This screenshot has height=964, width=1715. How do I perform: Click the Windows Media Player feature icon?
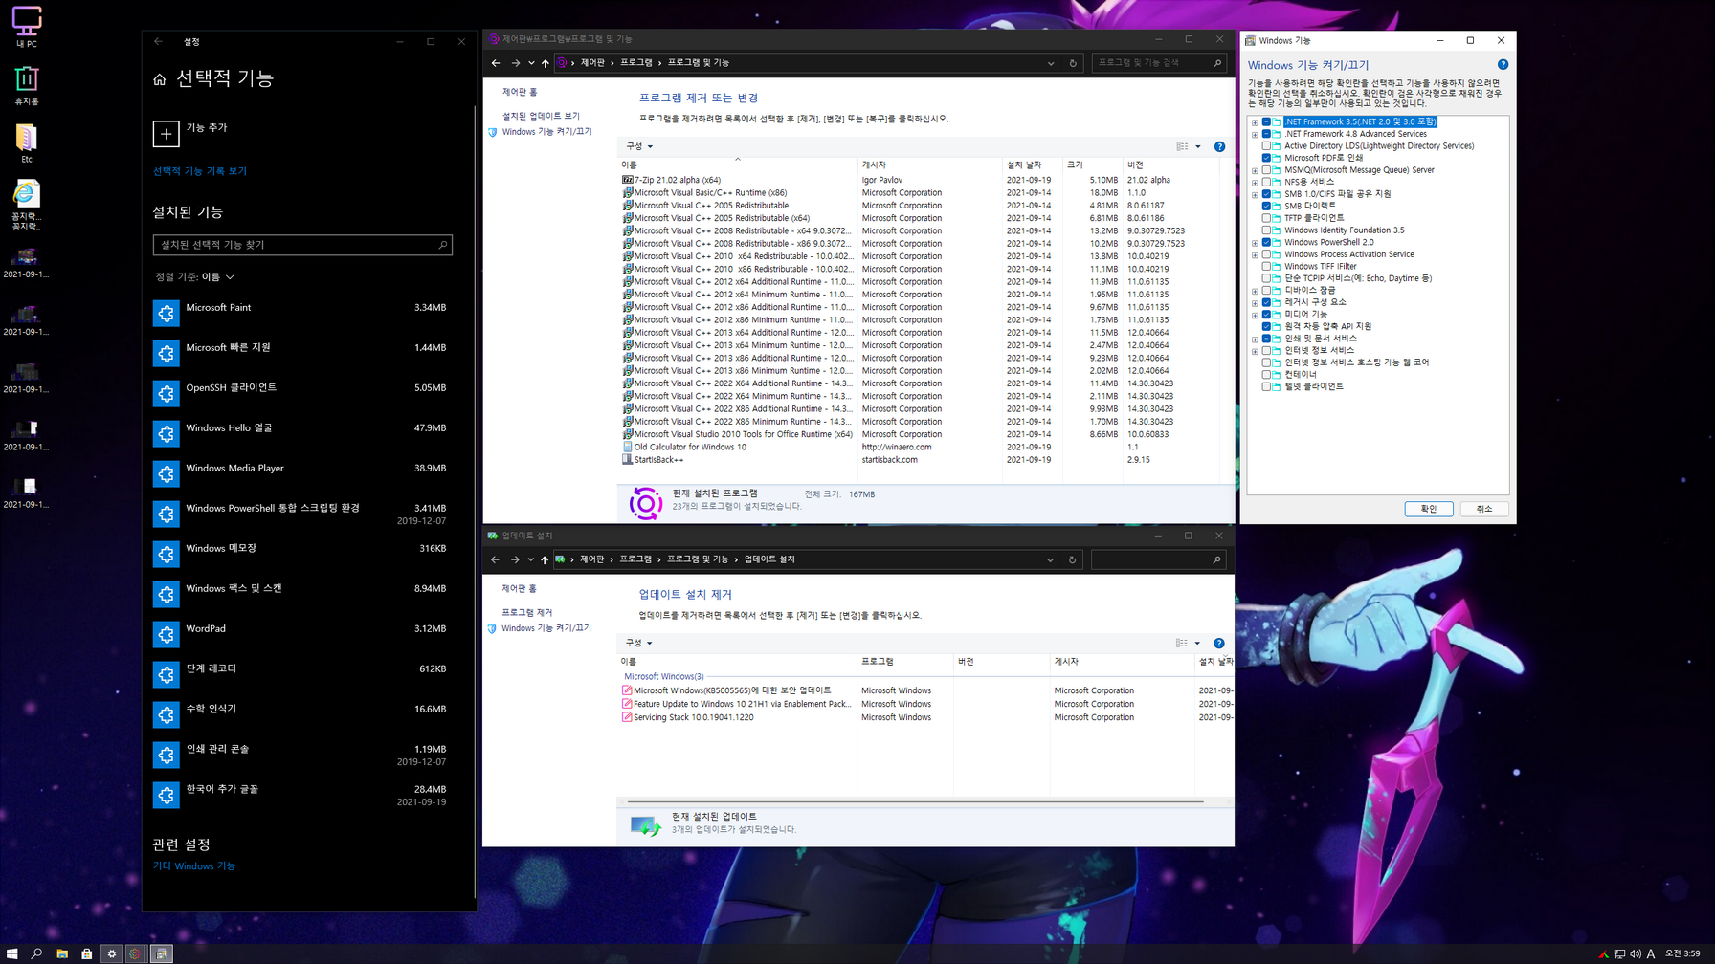(x=166, y=473)
